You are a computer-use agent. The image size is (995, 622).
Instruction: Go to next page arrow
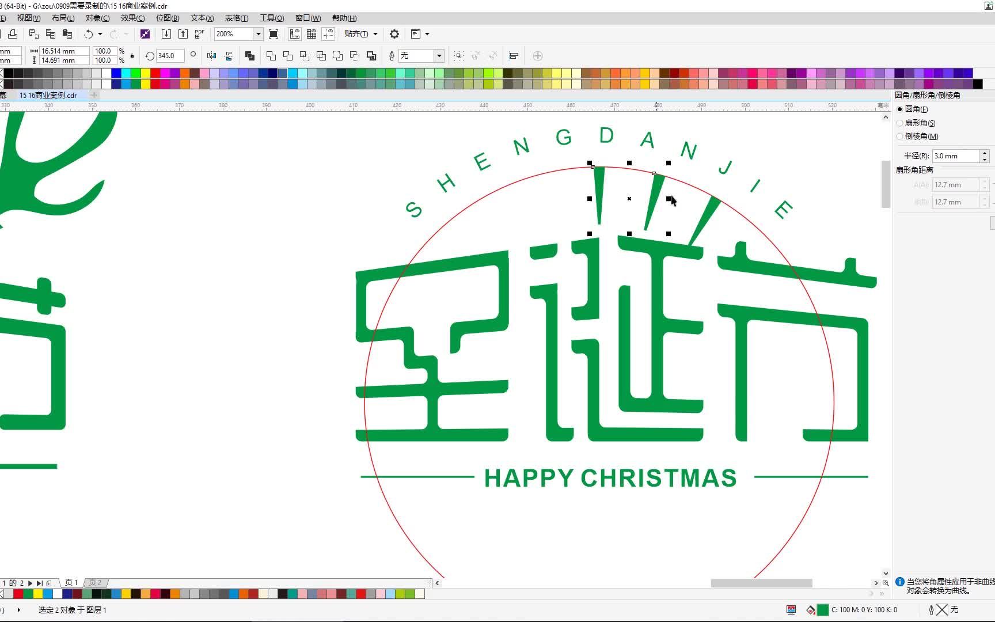(30, 583)
